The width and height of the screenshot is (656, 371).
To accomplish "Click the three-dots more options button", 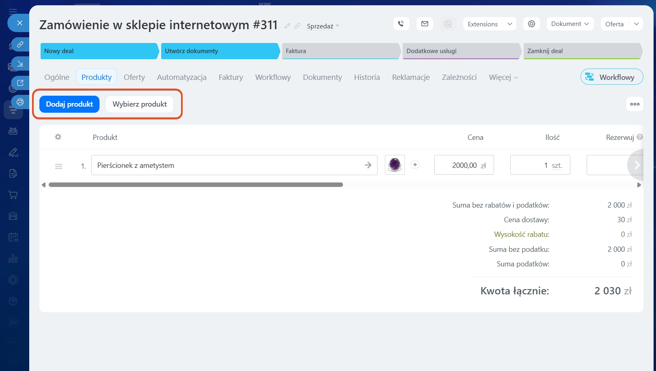I will point(634,104).
